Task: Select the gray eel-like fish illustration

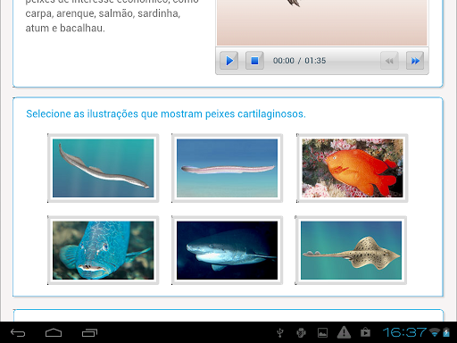Action: click(103, 168)
